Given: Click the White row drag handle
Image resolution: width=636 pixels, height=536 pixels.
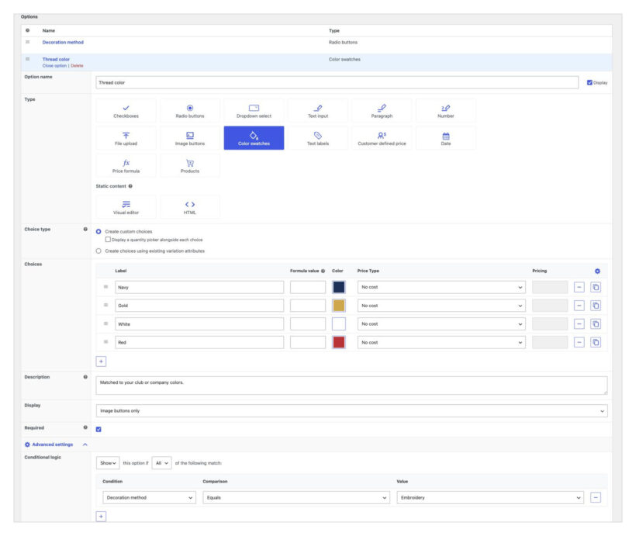Looking at the screenshot, I should click(105, 323).
